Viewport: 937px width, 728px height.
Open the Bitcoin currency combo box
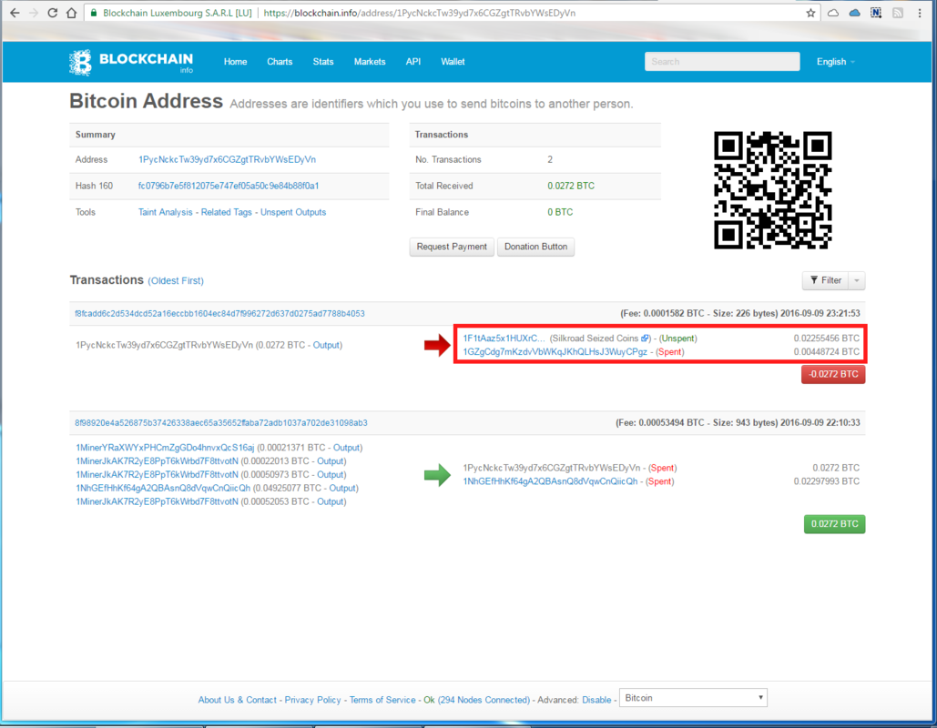(693, 698)
